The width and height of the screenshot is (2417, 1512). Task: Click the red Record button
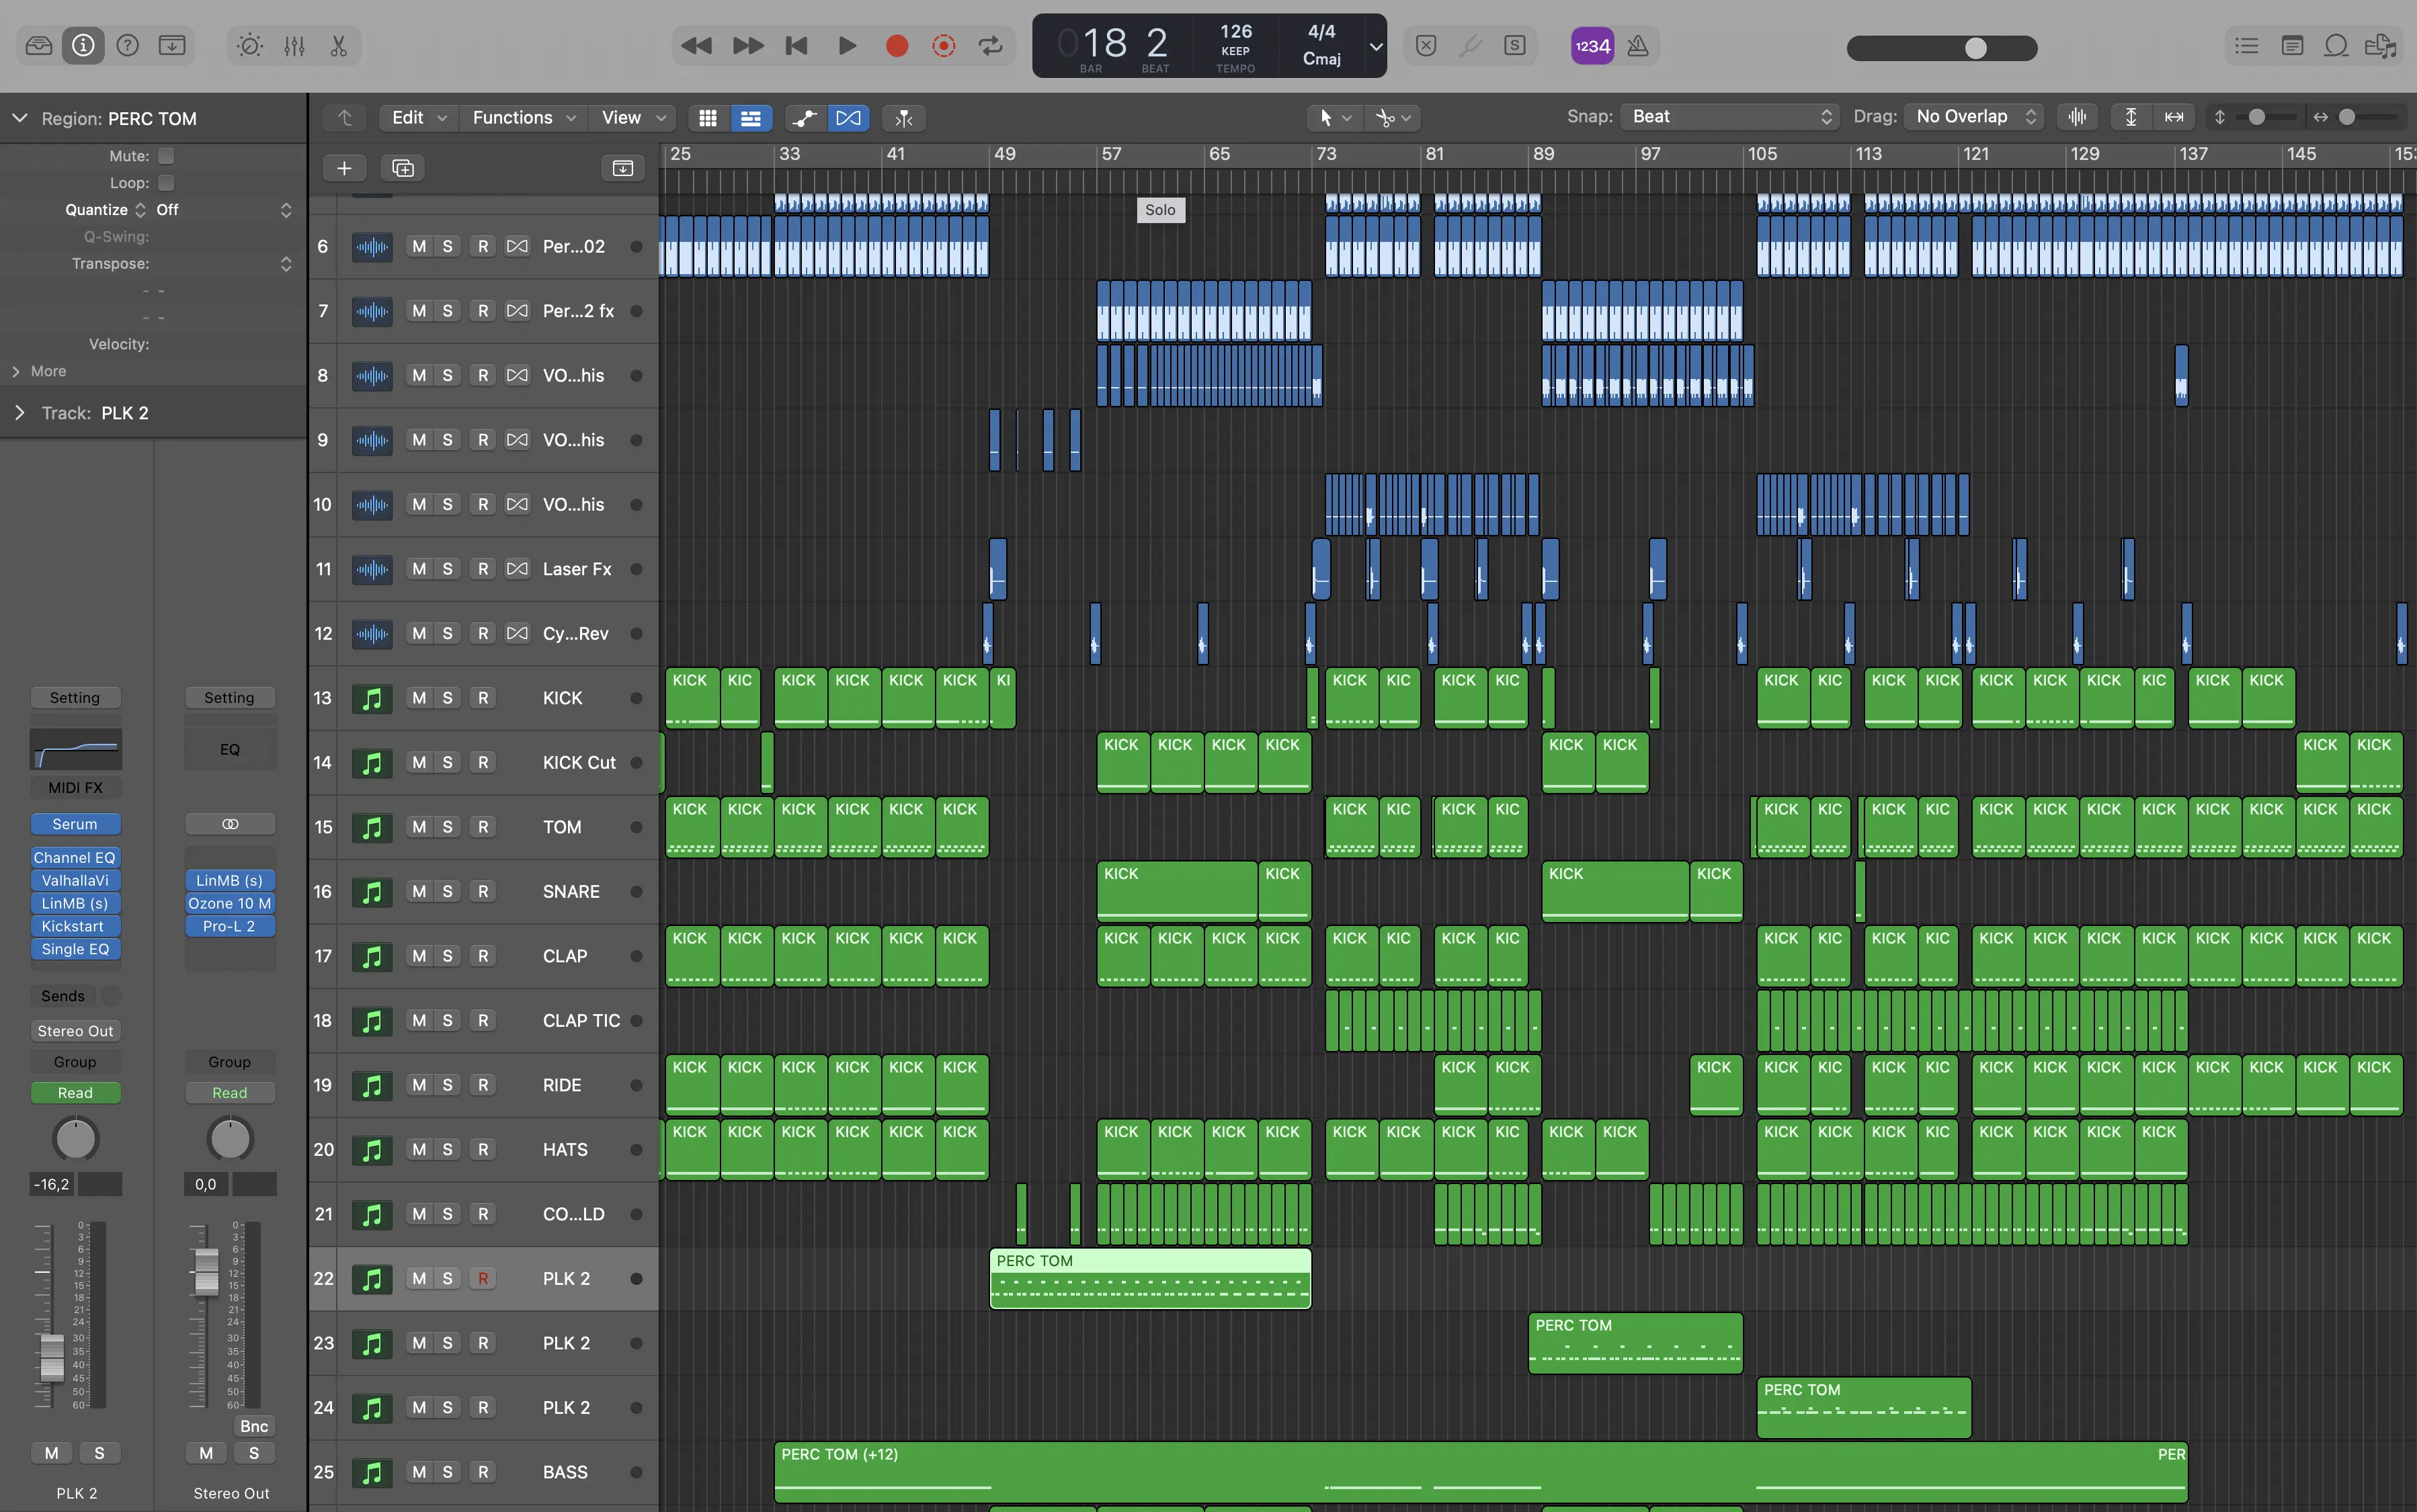coord(897,45)
